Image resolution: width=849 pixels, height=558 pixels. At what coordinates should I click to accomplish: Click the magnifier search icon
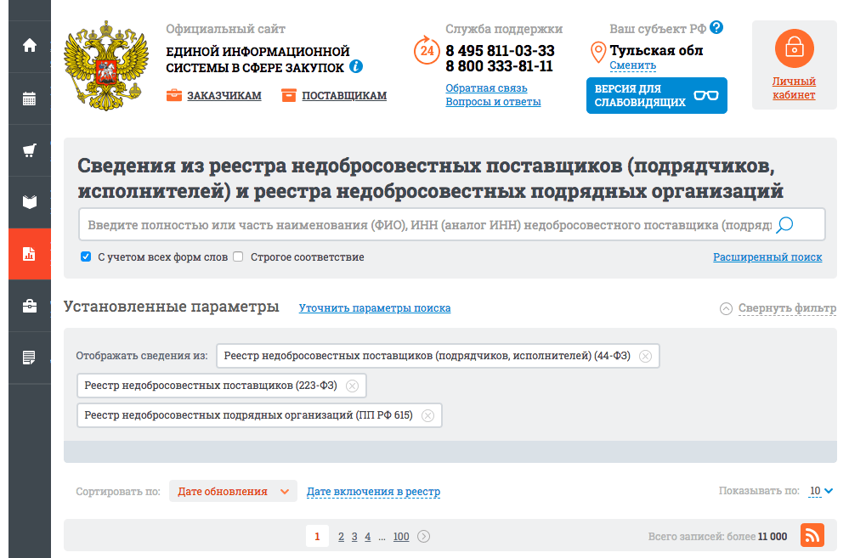(784, 224)
